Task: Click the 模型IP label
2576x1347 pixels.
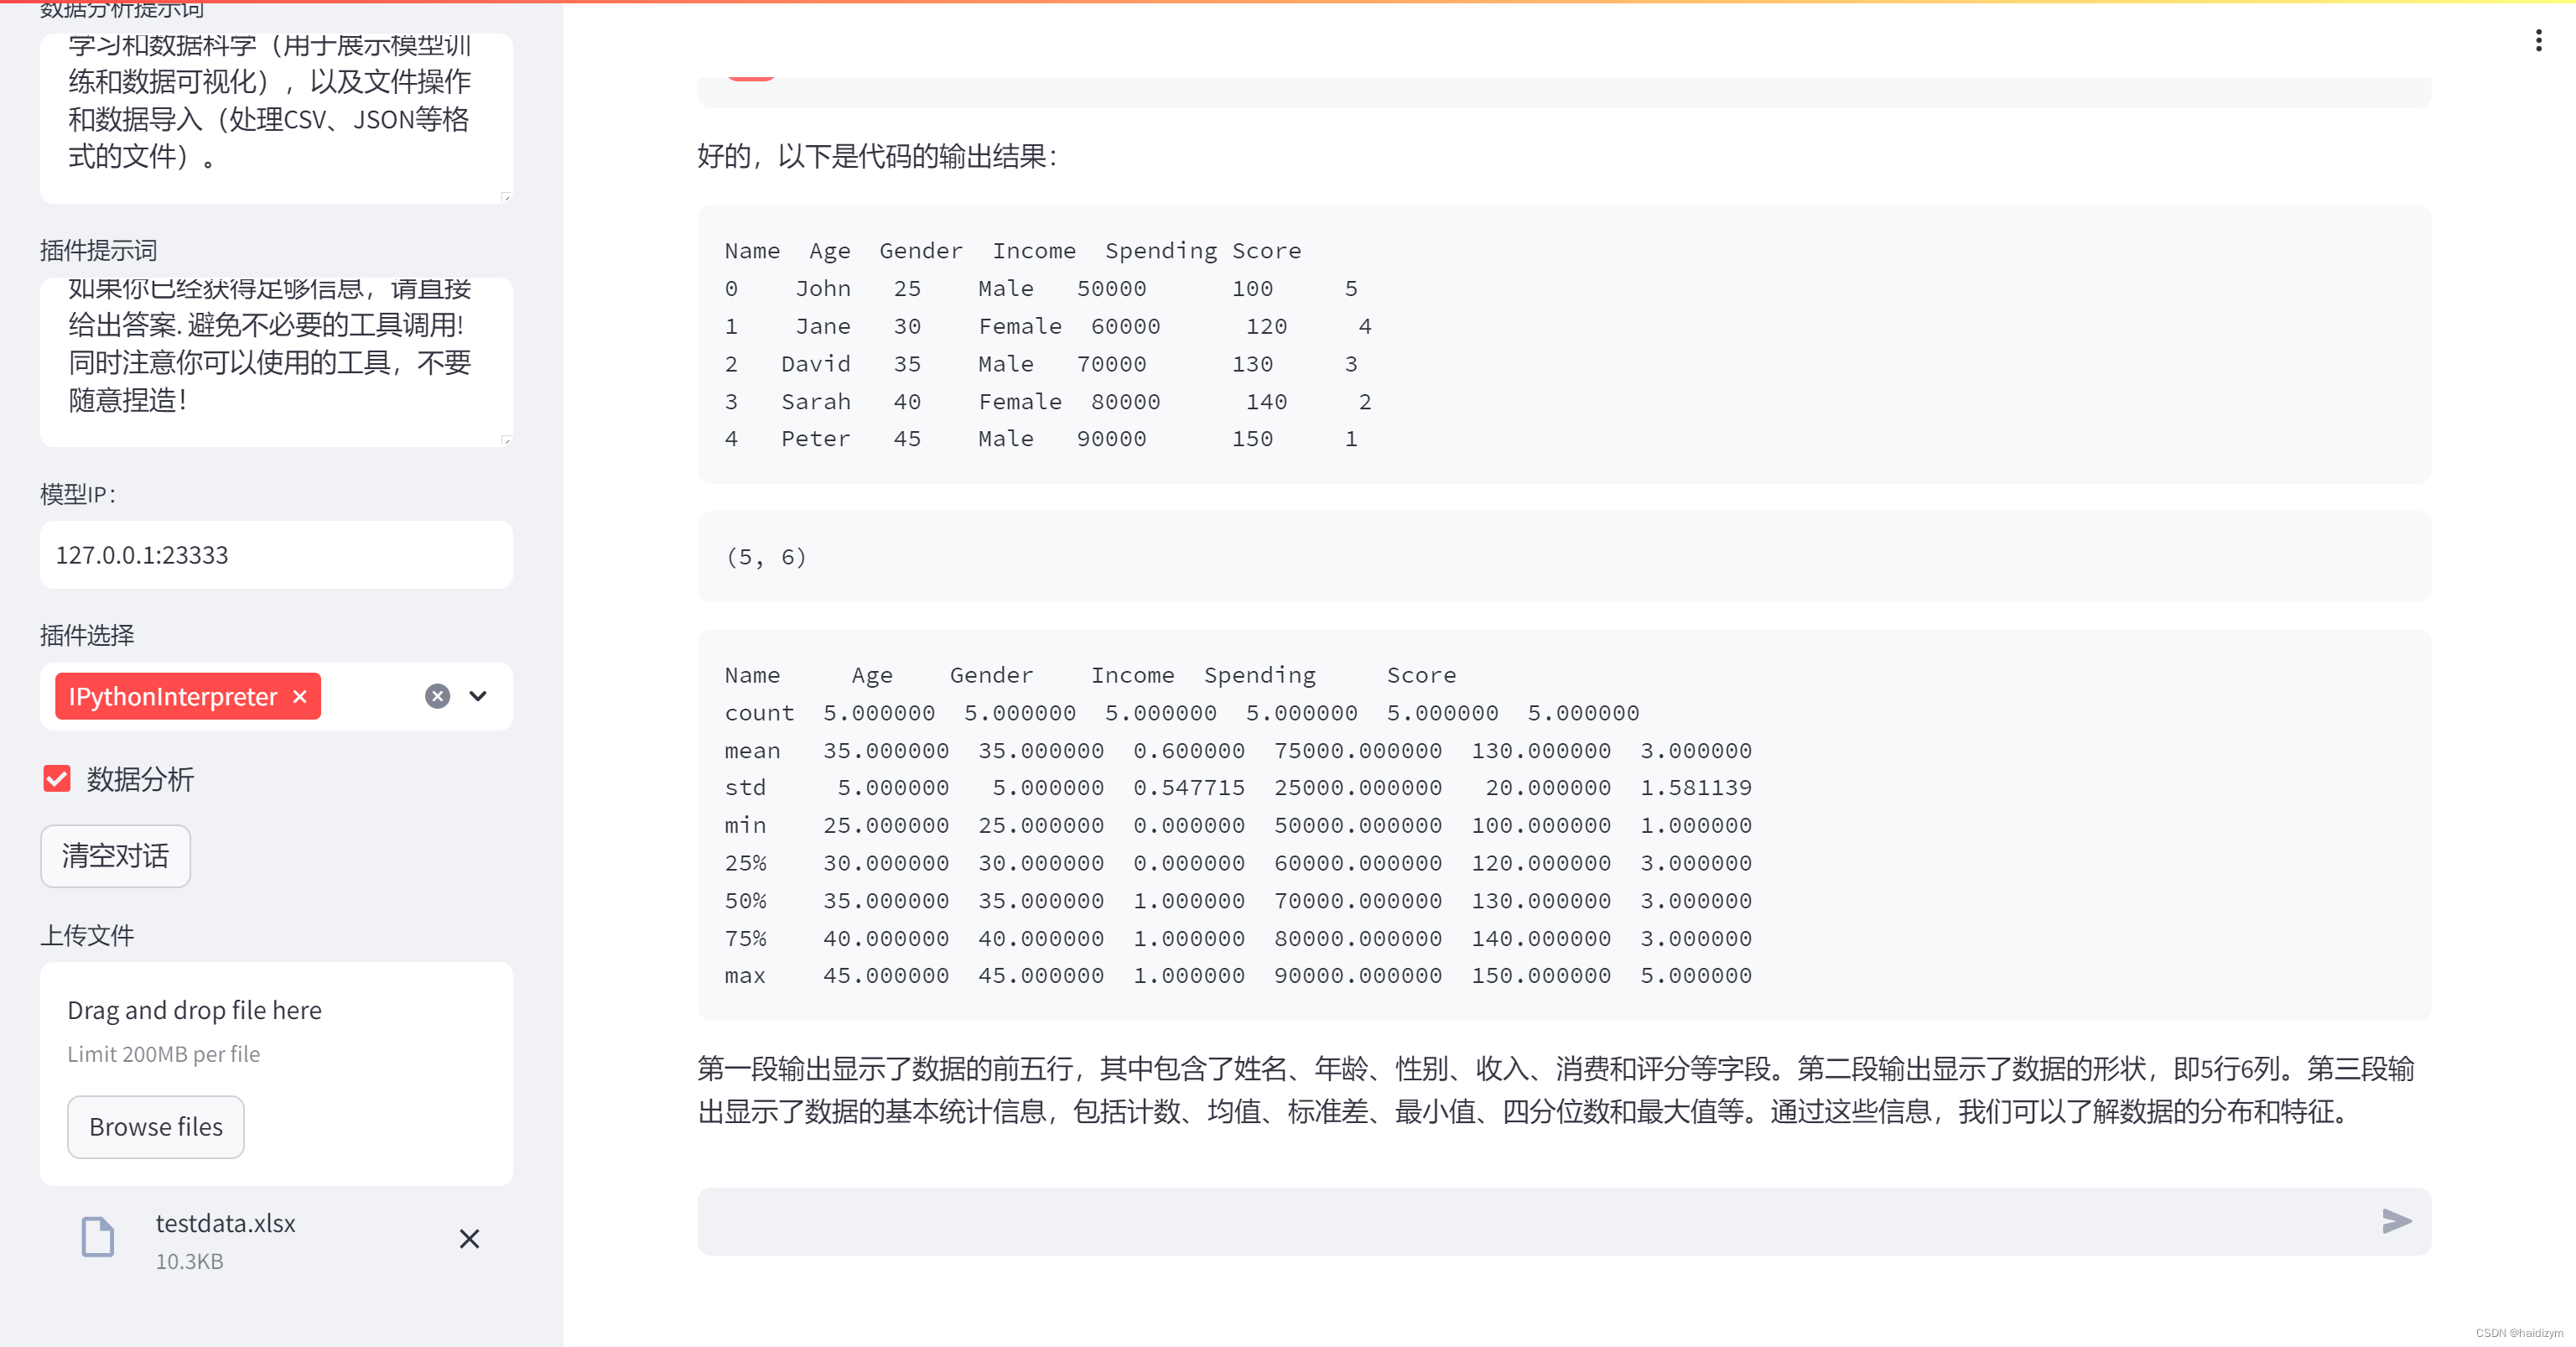Action: tap(79, 494)
